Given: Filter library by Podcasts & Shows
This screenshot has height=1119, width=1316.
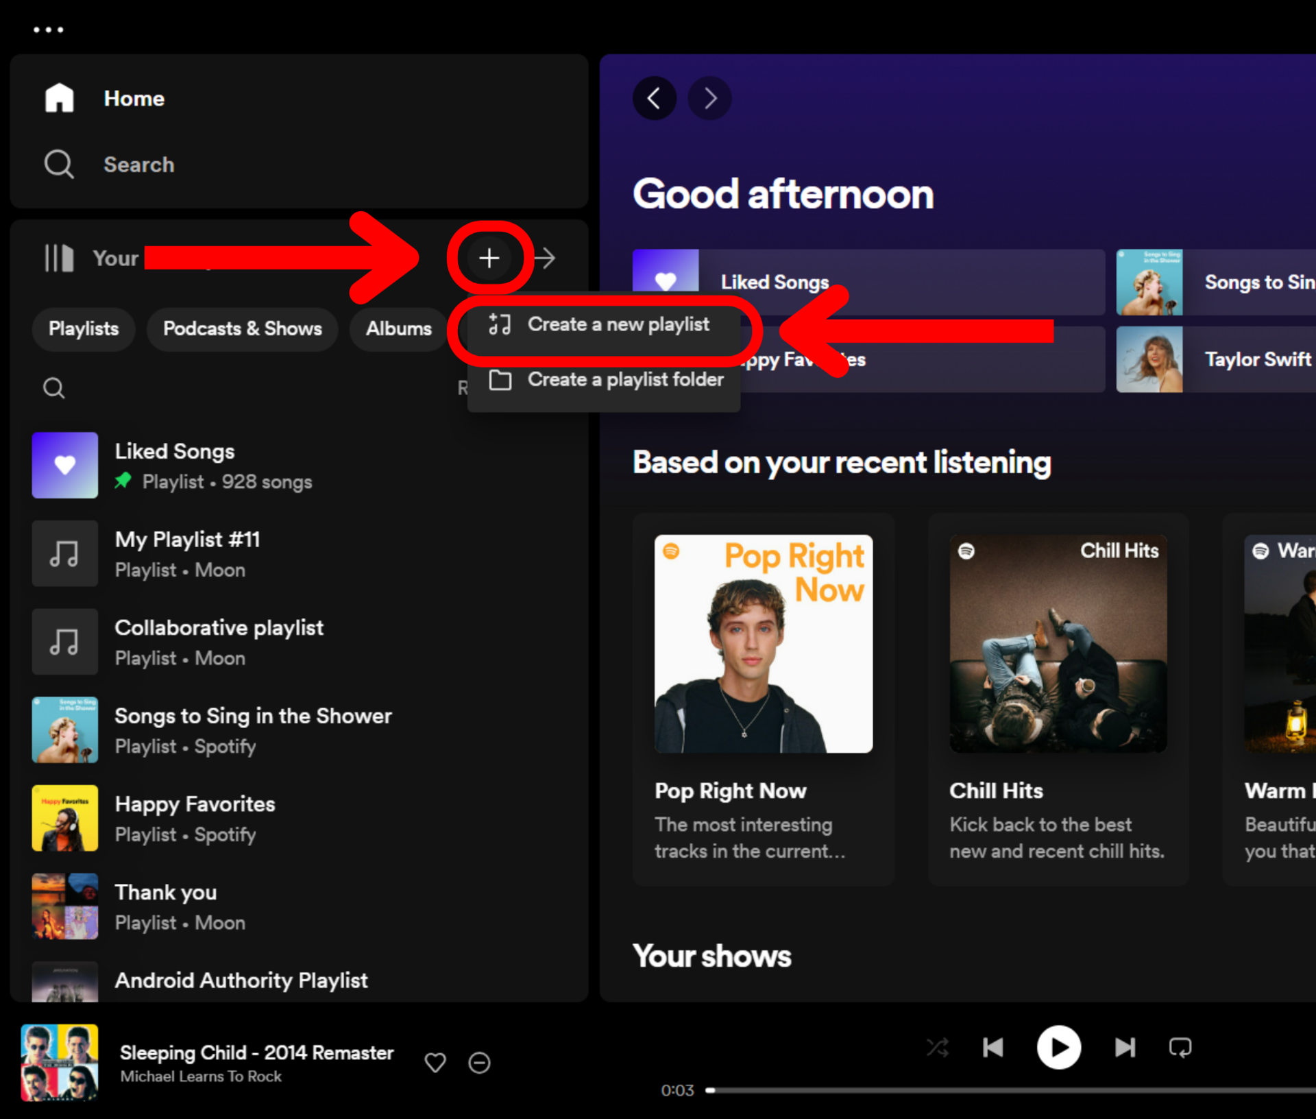Looking at the screenshot, I should (242, 328).
